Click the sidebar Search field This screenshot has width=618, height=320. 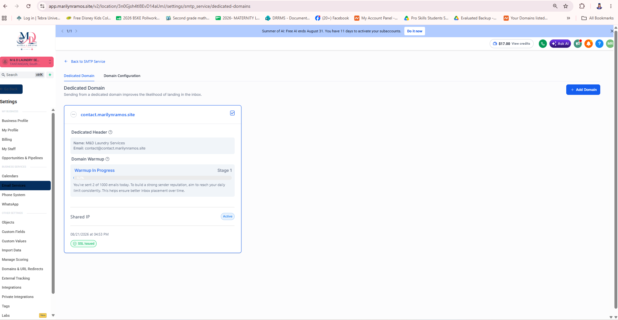click(x=23, y=75)
